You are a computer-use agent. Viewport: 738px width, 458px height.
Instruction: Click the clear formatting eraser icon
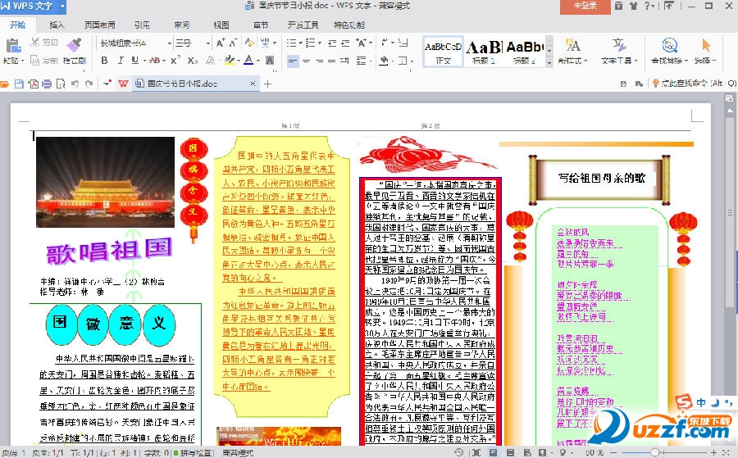click(250, 43)
